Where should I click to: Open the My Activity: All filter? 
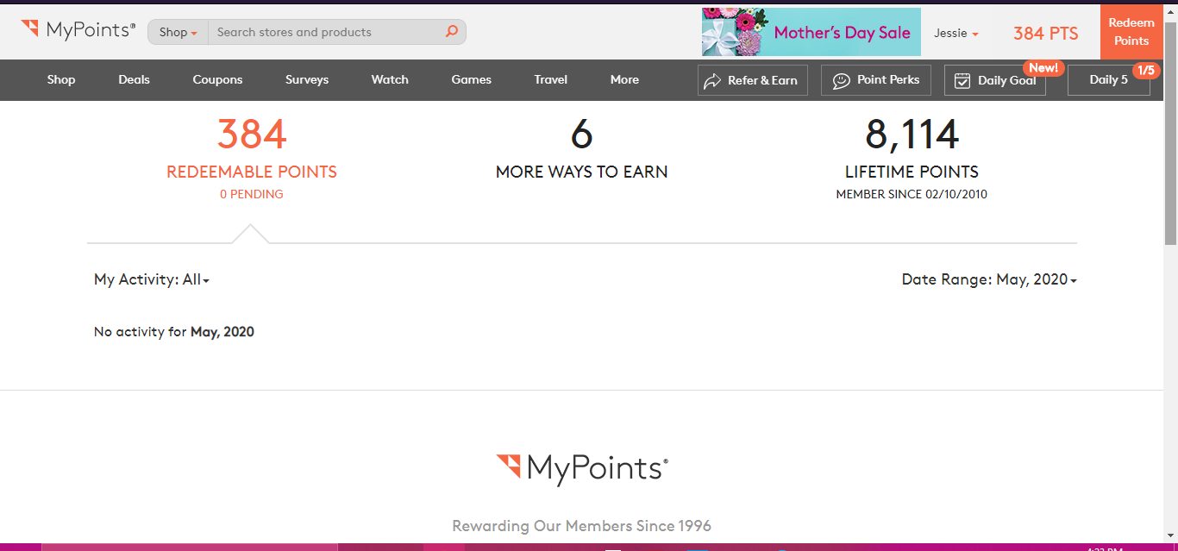(152, 279)
